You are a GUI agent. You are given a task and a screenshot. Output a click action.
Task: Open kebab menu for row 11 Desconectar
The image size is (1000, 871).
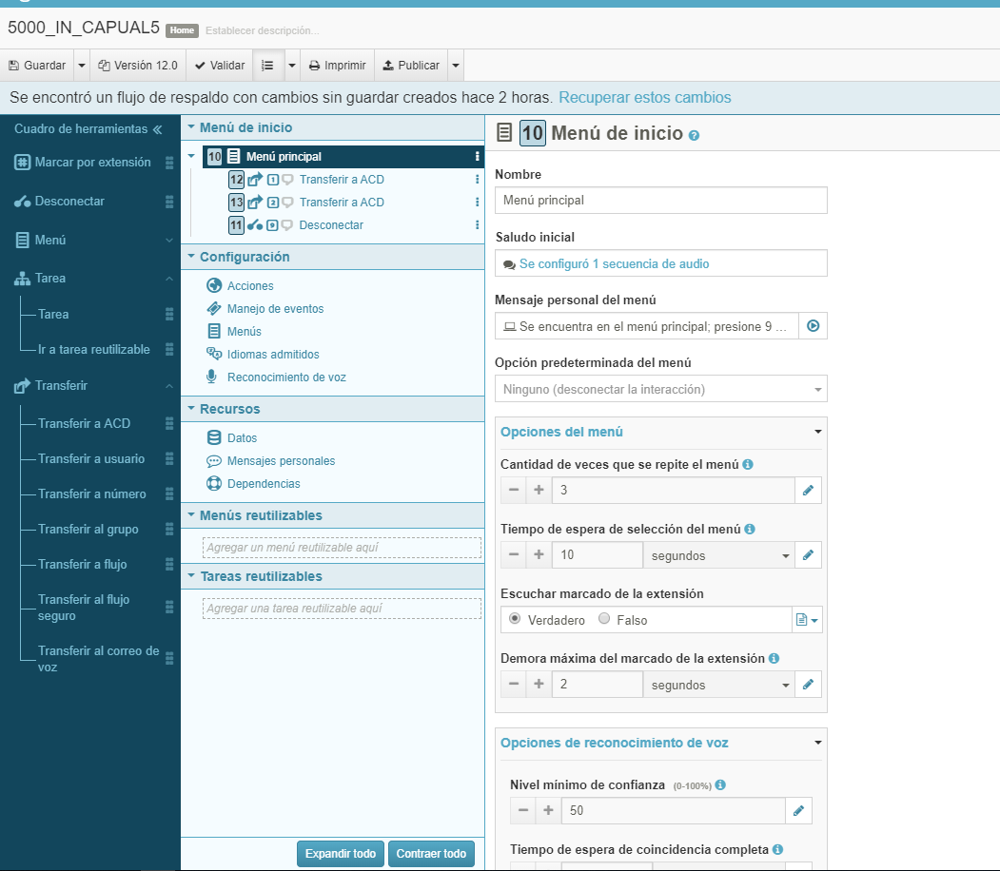pyautogui.click(x=477, y=225)
